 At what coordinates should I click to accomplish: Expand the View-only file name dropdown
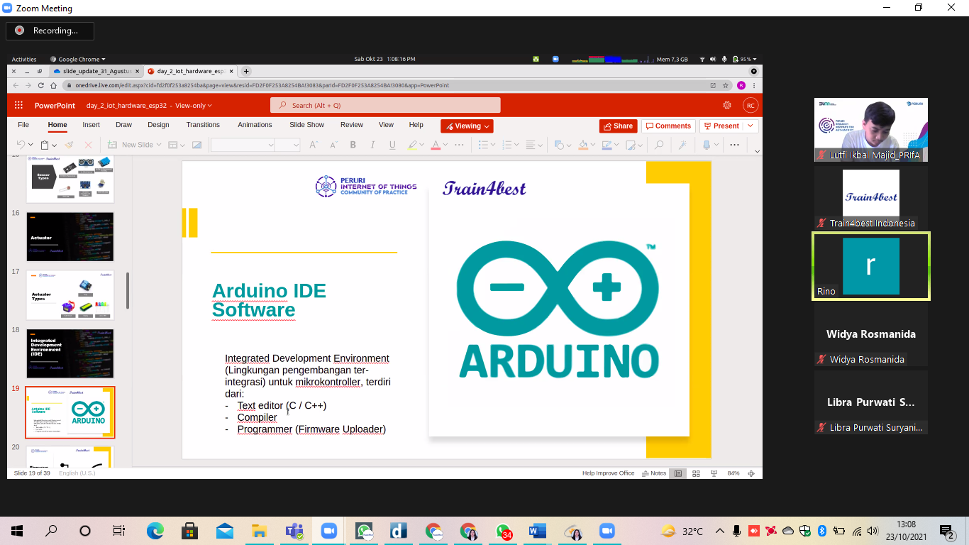(193, 106)
